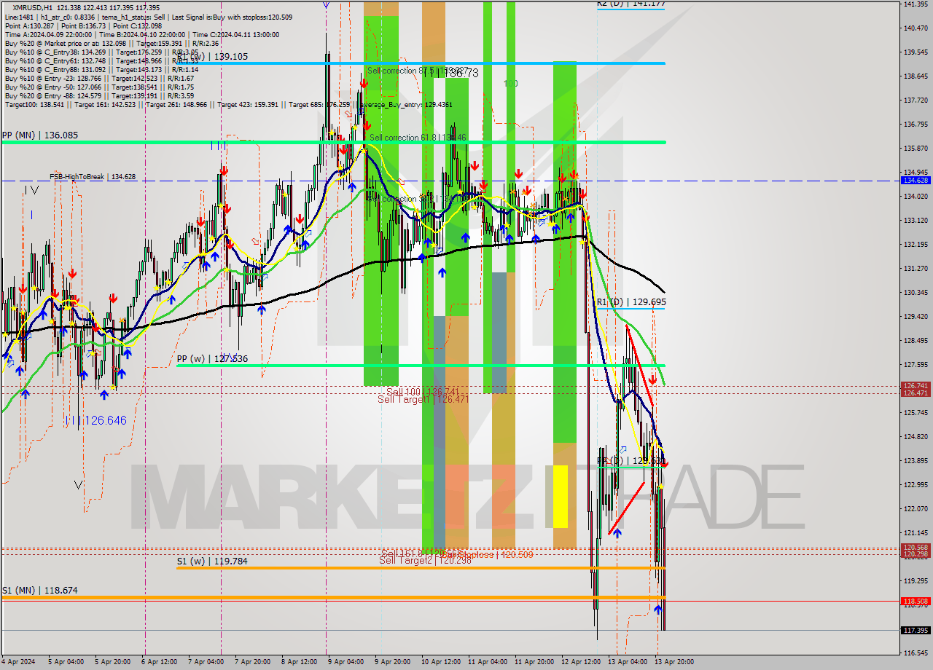Select the I I | 126.646 label
Screen dimensions: 933x670
pyautogui.click(x=95, y=420)
